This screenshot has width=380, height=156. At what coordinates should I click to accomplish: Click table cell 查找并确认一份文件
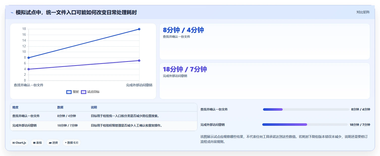(26, 116)
